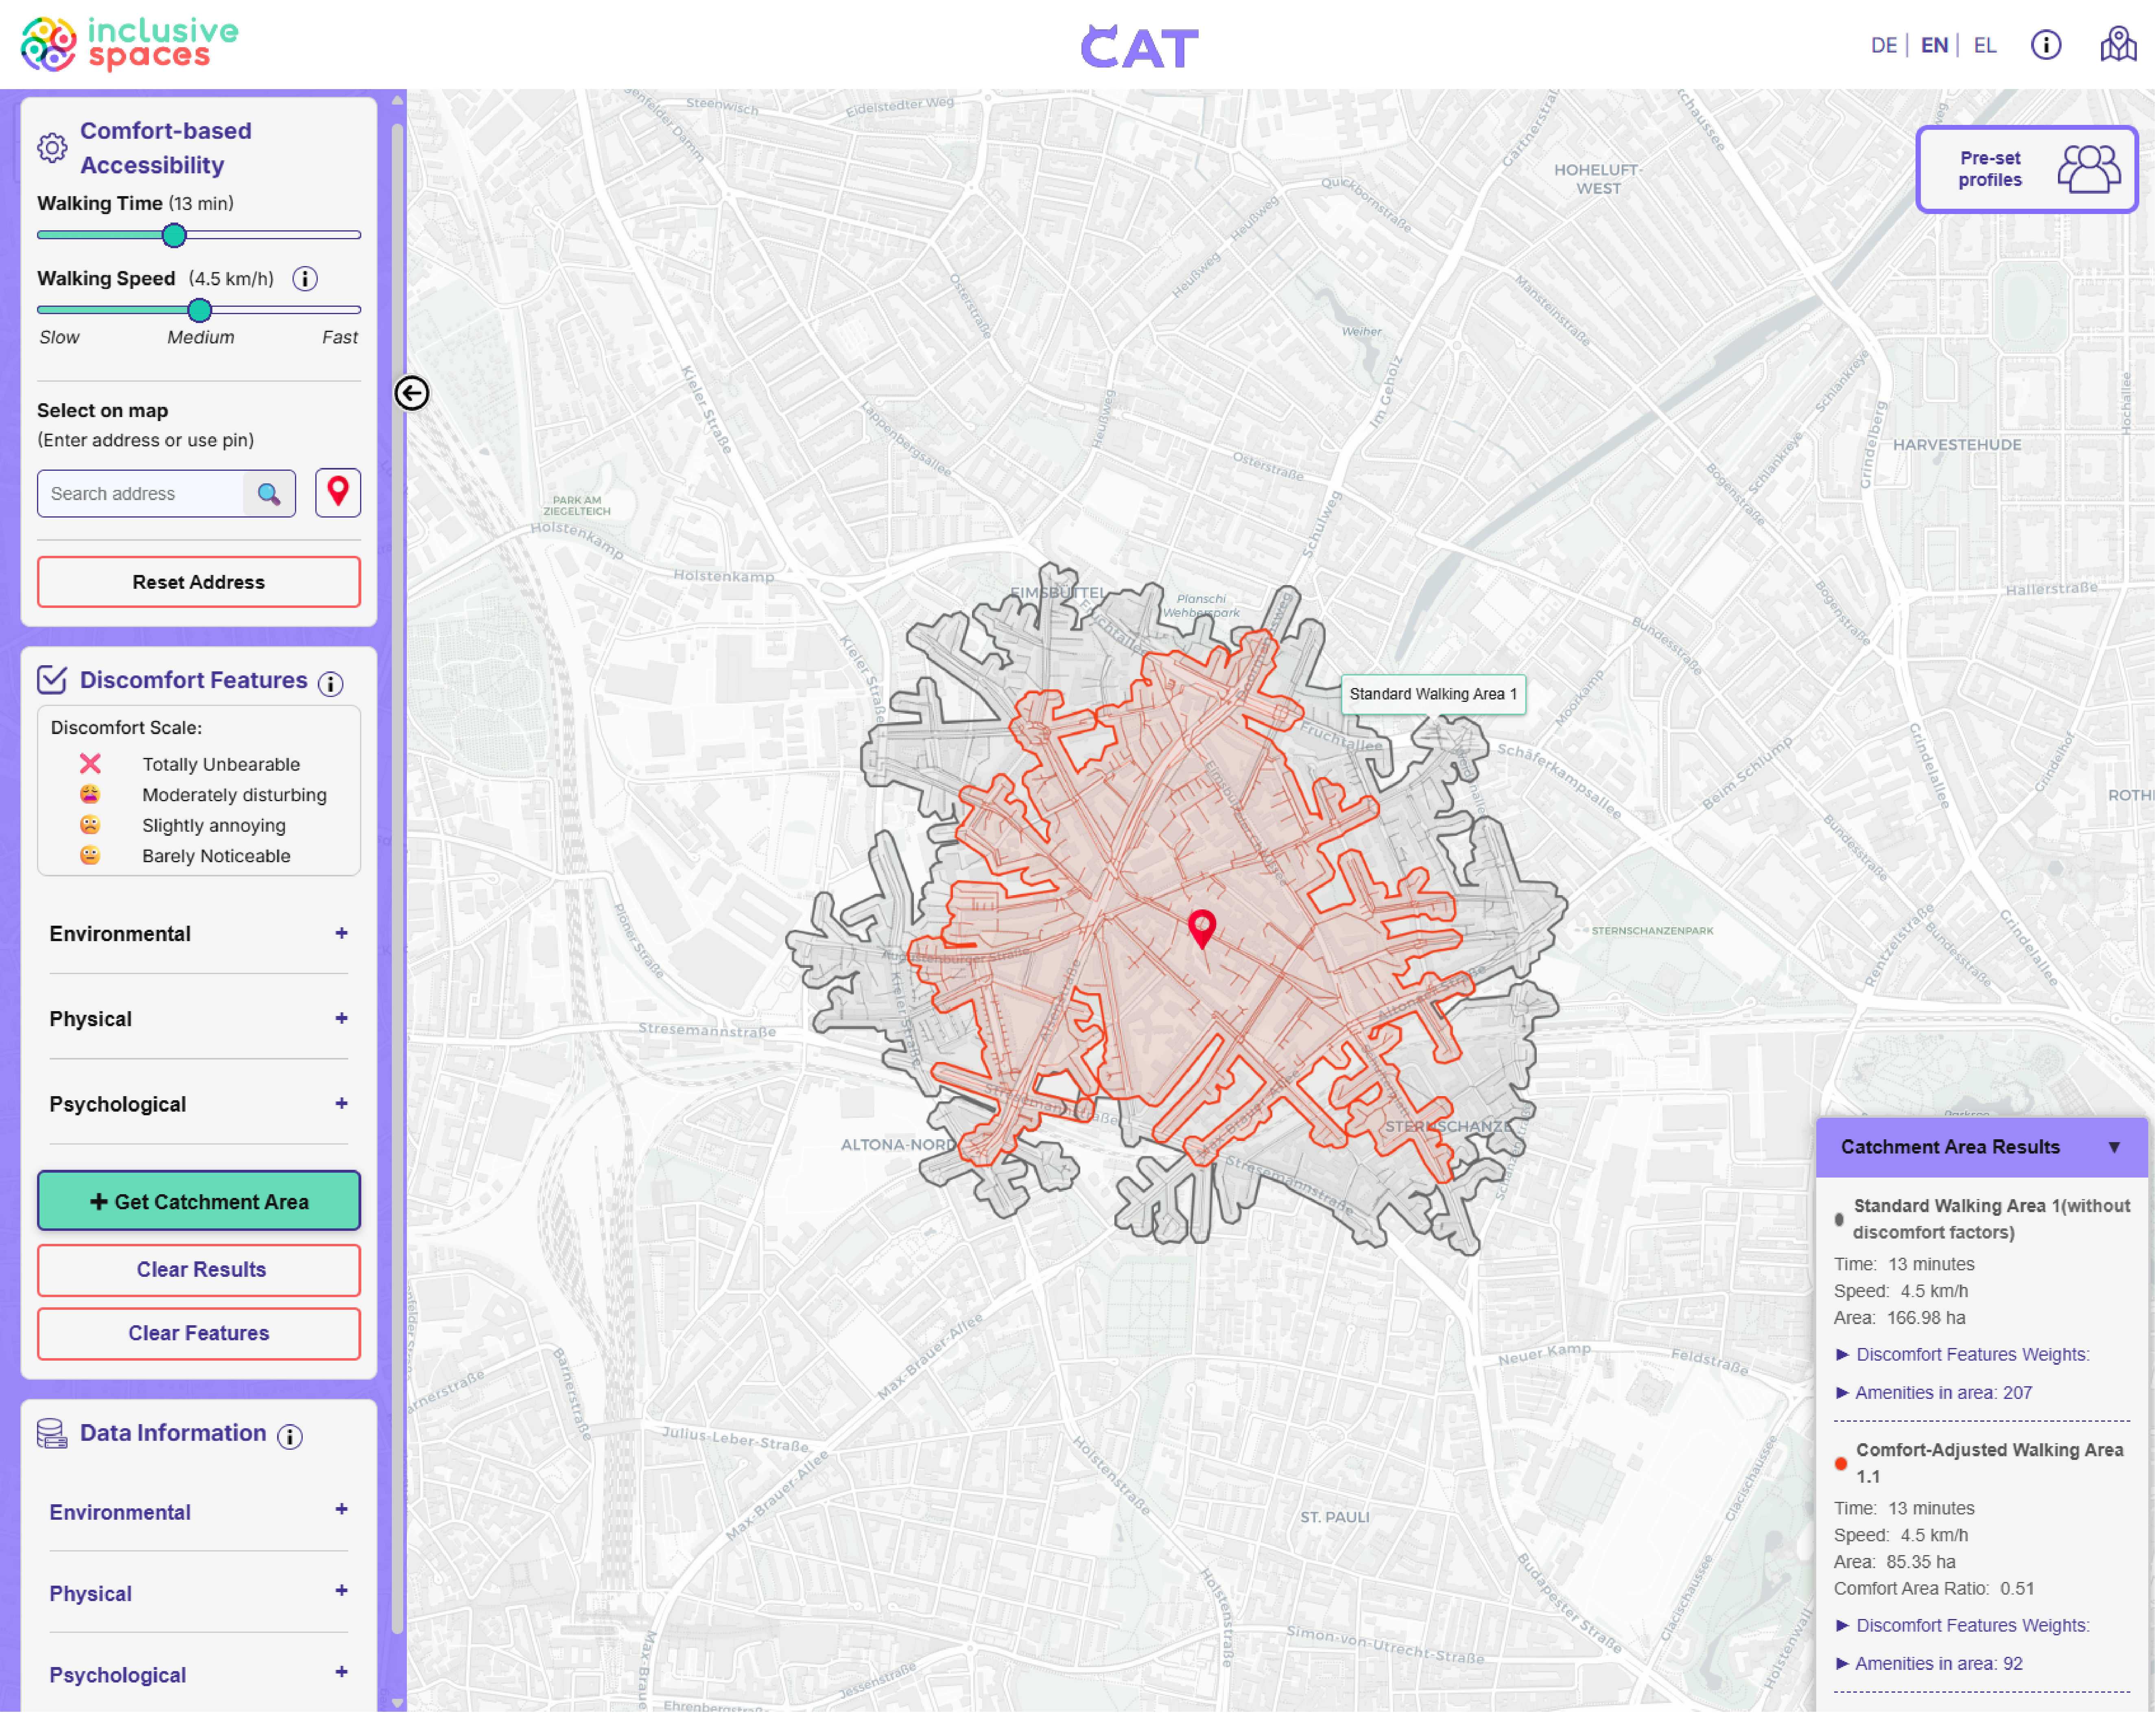
Task: Click the magnifier to search the address
Action: pyautogui.click(x=268, y=493)
